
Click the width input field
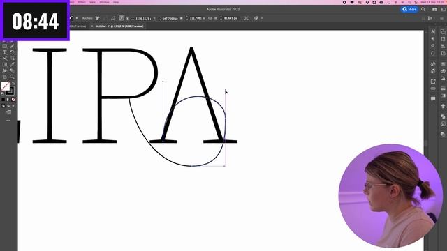click(197, 18)
